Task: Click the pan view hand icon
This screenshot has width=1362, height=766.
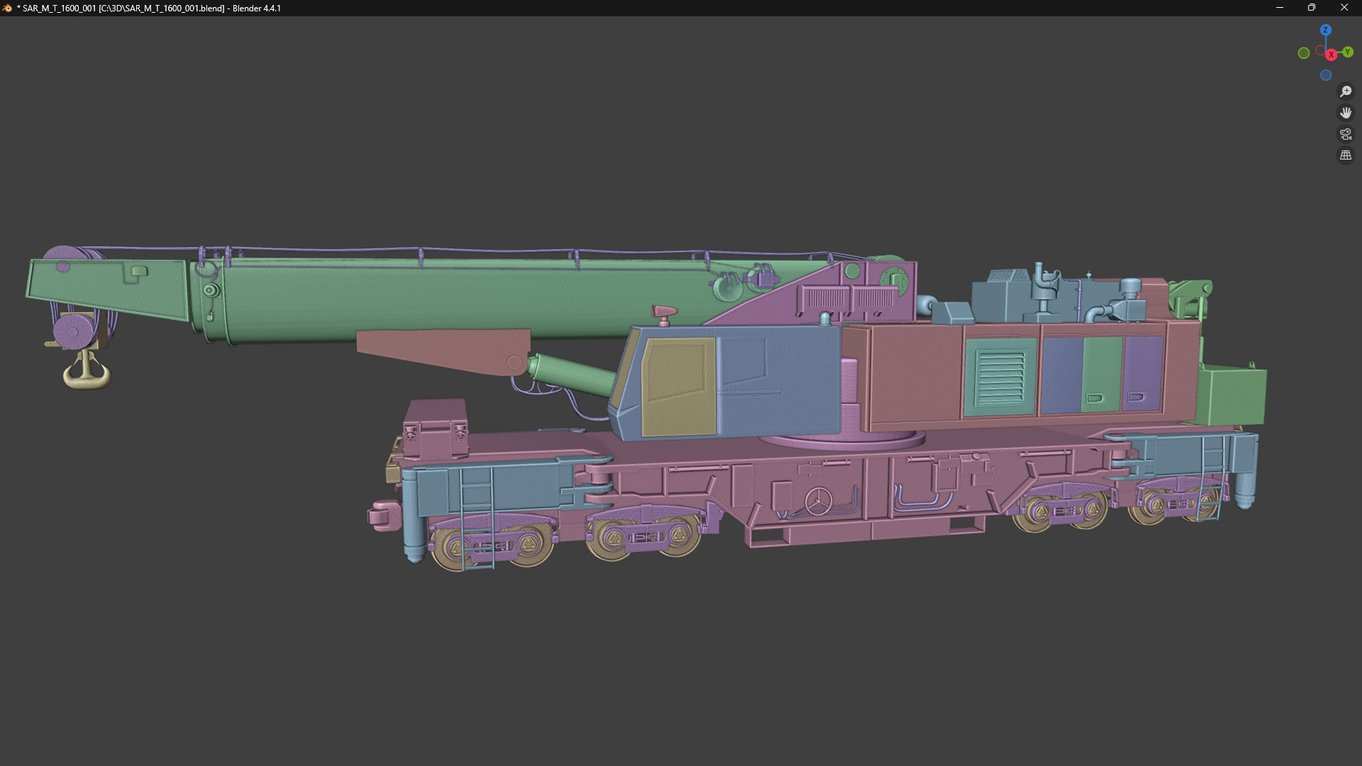Action: (x=1345, y=113)
